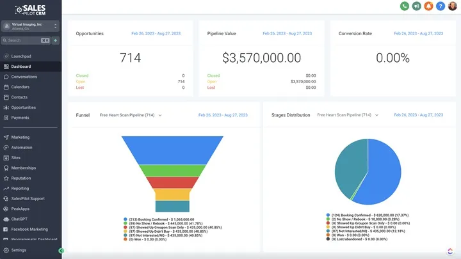The image size is (461, 259).
Task: Click the blue help question mark icon
Action: click(x=440, y=6)
